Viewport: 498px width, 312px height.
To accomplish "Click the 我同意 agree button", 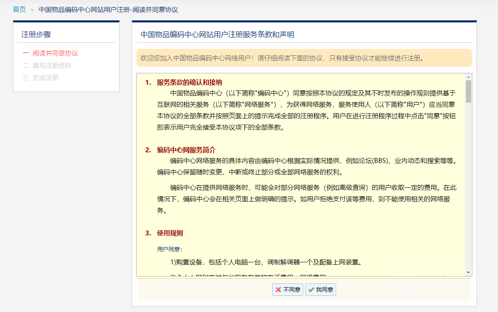I will [x=321, y=290].
